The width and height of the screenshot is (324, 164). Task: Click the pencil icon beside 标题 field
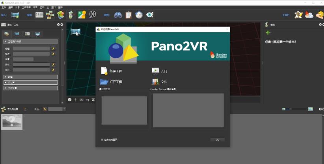tap(53, 48)
